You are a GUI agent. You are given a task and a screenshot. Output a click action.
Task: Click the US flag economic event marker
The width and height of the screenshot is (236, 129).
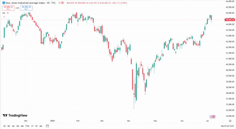[214, 117]
